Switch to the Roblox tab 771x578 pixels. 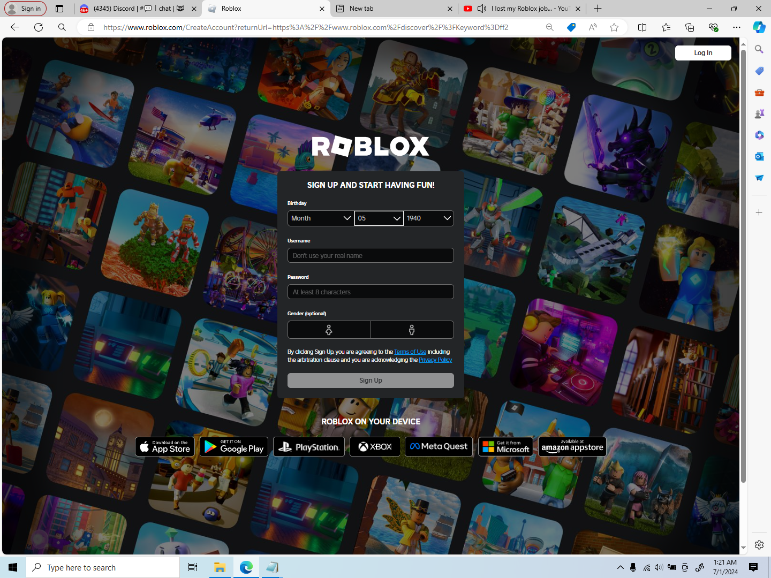coord(266,9)
